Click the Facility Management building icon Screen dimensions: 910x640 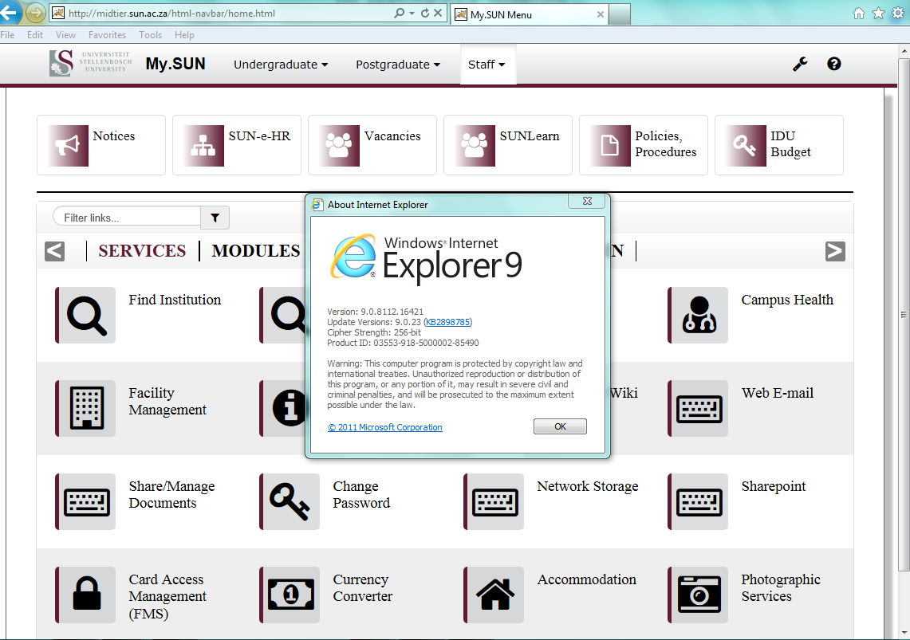pos(86,408)
